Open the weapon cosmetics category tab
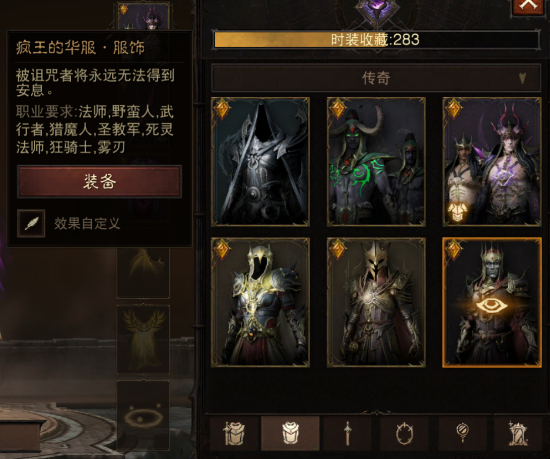This screenshot has height=459, width=550. 347,433
